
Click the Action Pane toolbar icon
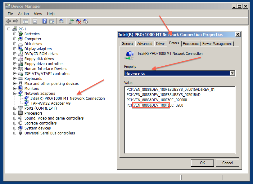click(x=52, y=21)
